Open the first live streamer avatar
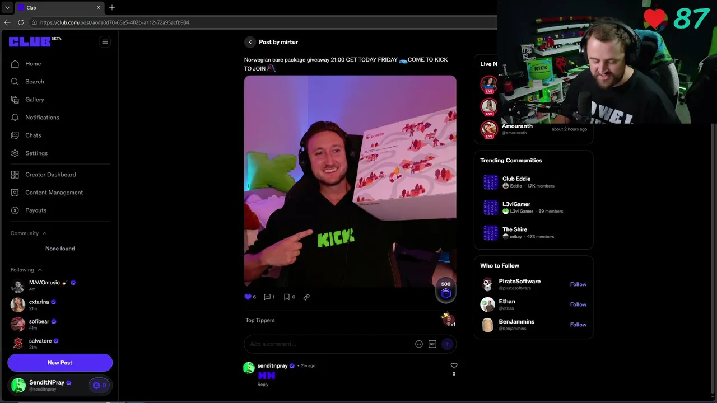The height and width of the screenshot is (403, 717). pos(489,85)
